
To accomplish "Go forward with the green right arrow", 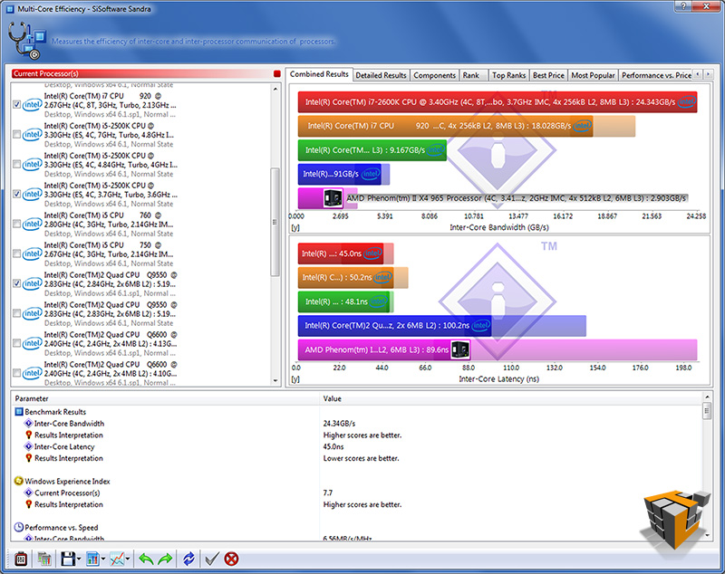I will pos(165,559).
